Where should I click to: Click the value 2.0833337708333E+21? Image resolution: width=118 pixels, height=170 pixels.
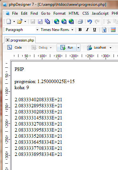click(x=38, y=148)
